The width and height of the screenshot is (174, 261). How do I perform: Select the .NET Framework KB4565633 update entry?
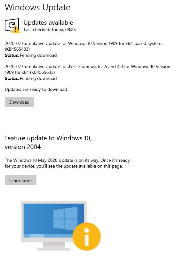click(87, 69)
